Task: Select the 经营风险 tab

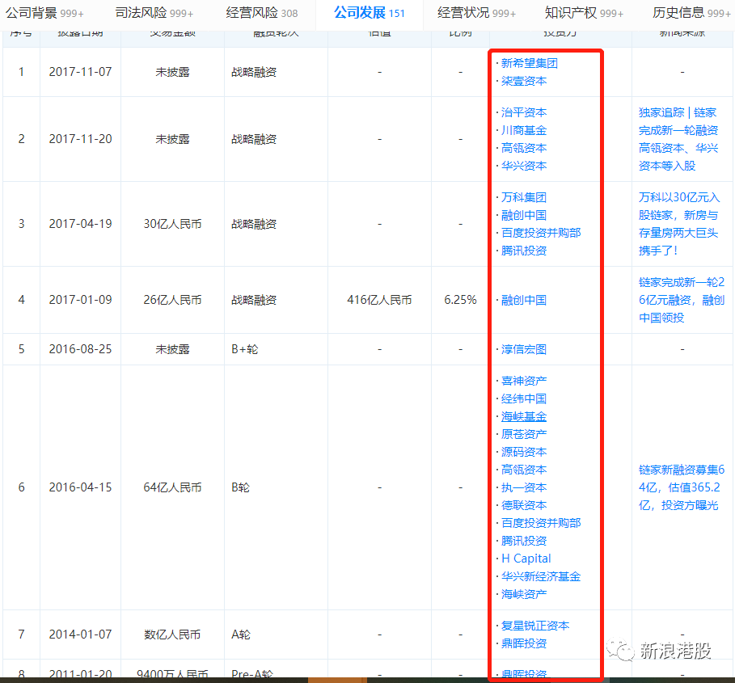Action: [261, 13]
